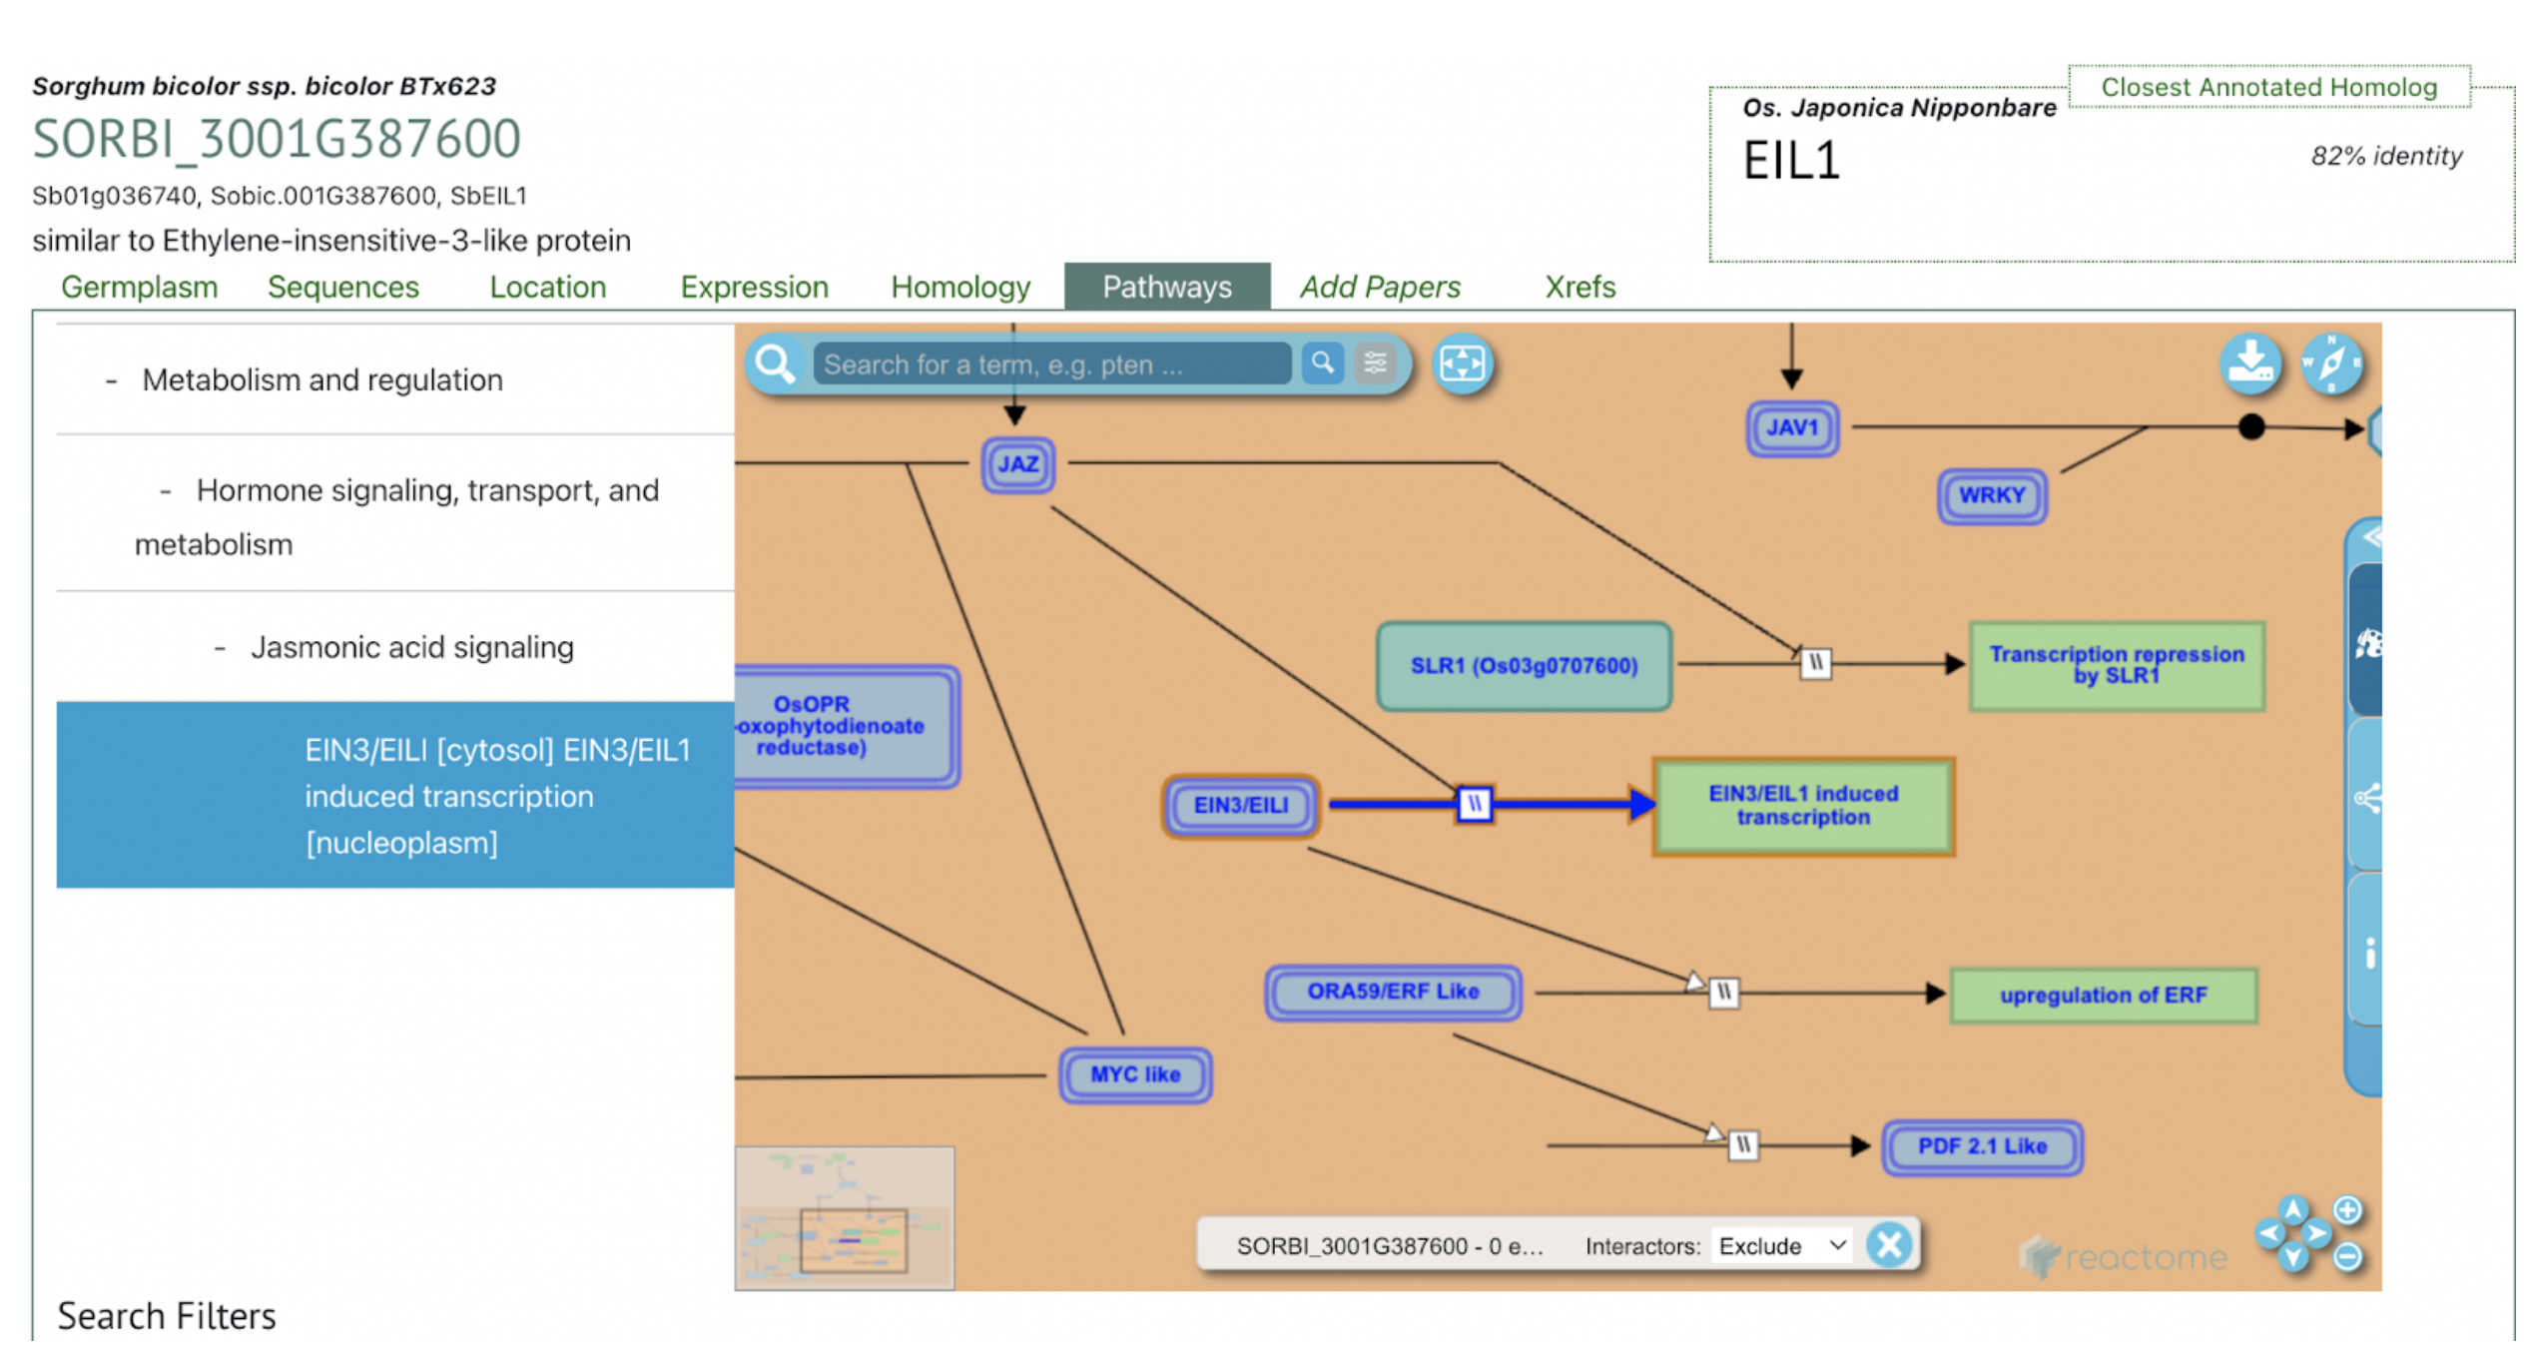Open search options settings icon
Image resolution: width=2534 pixels, height=1372 pixels.
[1375, 363]
